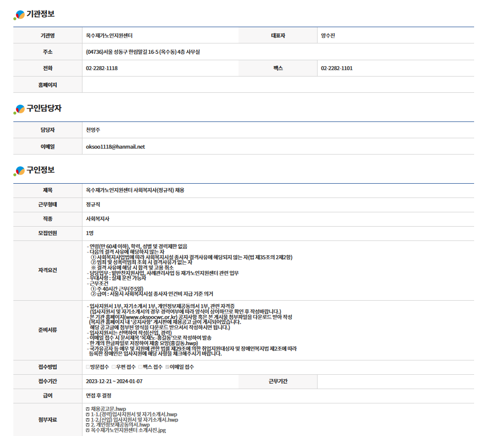Screen dimensions: 482x436
Task: Click the icon beside 구인정보 heading
Action: tap(19, 171)
